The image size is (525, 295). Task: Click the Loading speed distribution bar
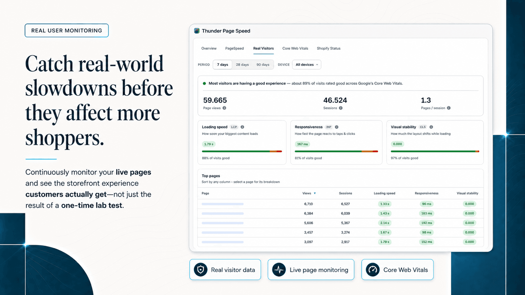click(x=242, y=151)
